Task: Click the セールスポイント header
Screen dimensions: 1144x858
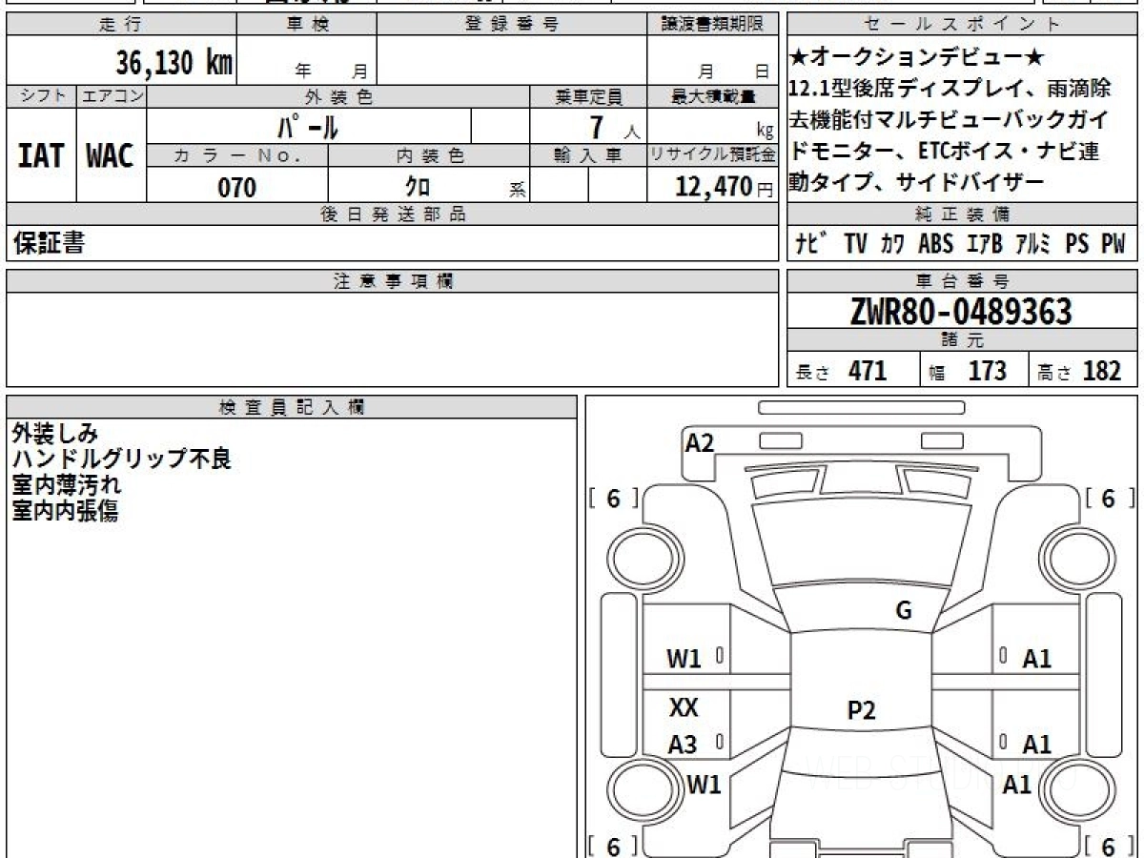Action: coord(963,25)
